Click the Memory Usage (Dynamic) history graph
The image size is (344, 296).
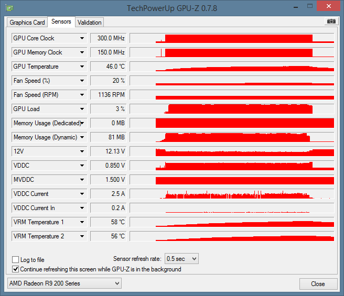click(x=232, y=137)
